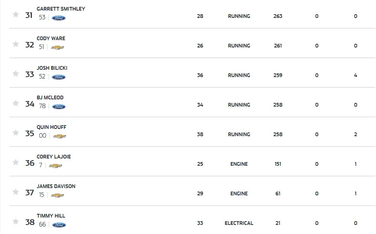Screen dimensions: 376x234
Task: Select the Corey LaJoie name link
Action: (x=54, y=156)
